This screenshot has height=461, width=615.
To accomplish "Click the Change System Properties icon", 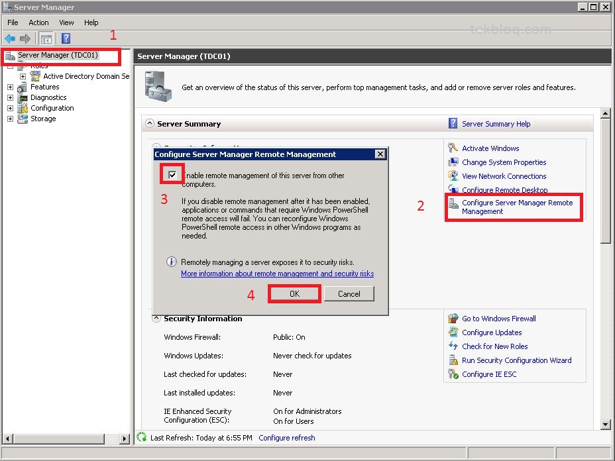I will pyautogui.click(x=453, y=162).
